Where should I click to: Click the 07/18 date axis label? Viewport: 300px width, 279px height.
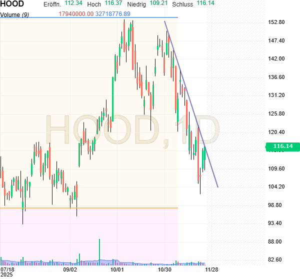click(7, 269)
